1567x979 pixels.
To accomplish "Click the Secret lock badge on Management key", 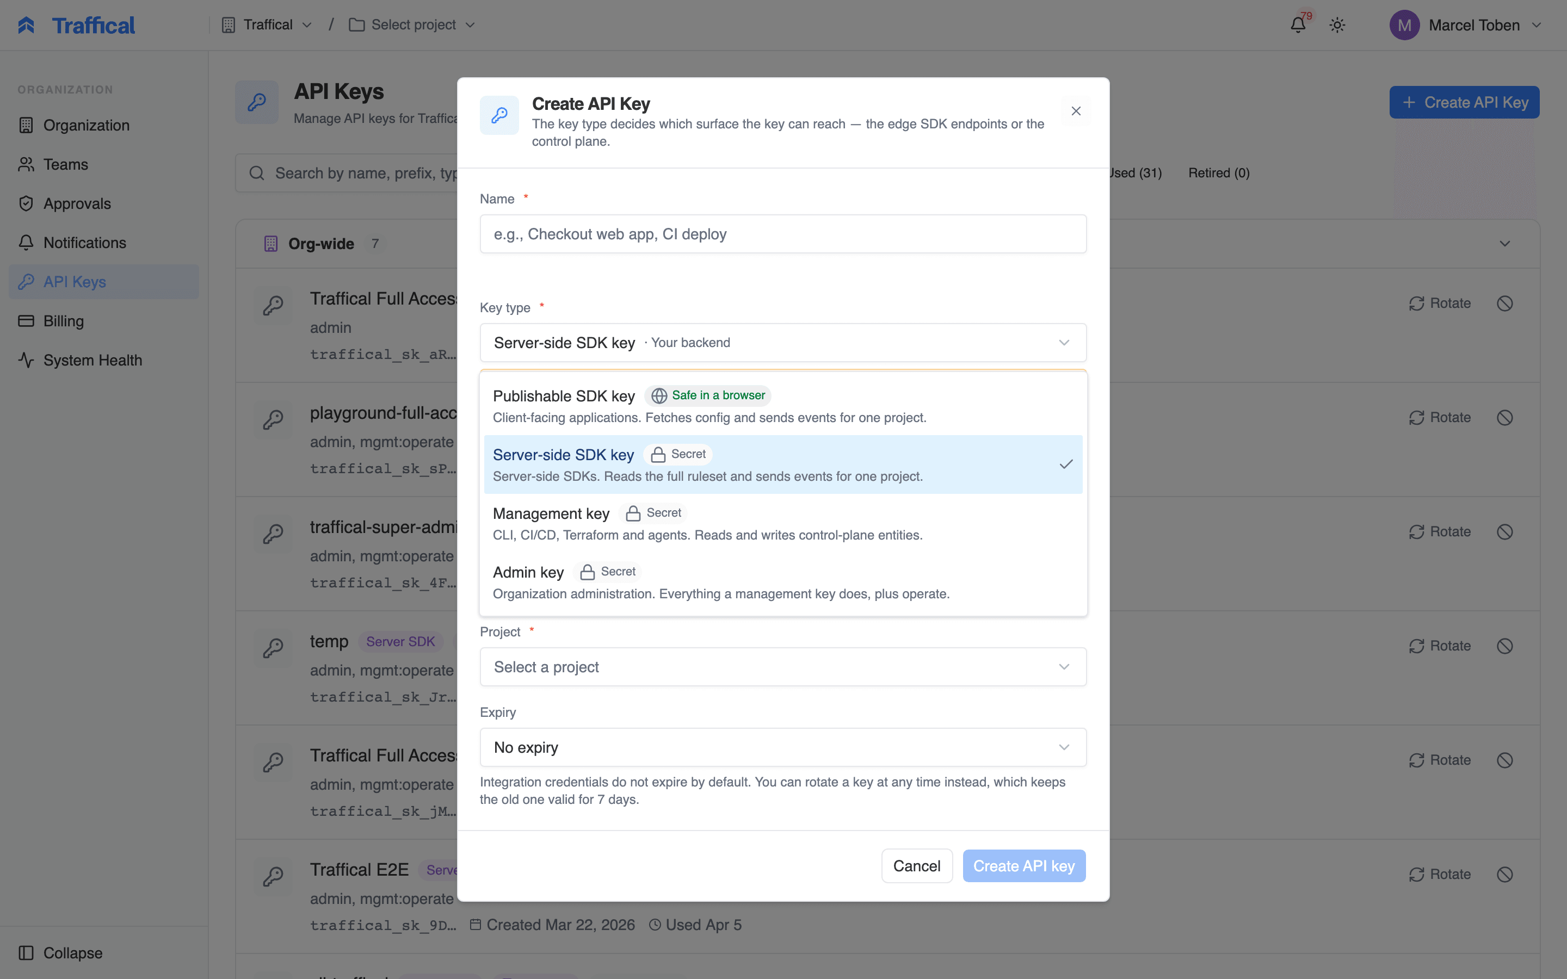I will 653,513.
